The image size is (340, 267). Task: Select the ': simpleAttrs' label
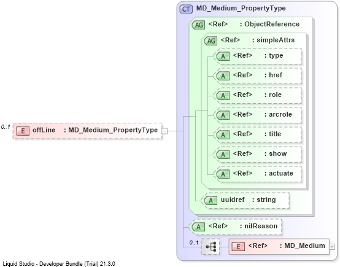(273, 40)
